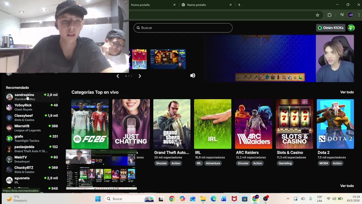Open Google Chrome from the taskbar

(x=172, y=199)
